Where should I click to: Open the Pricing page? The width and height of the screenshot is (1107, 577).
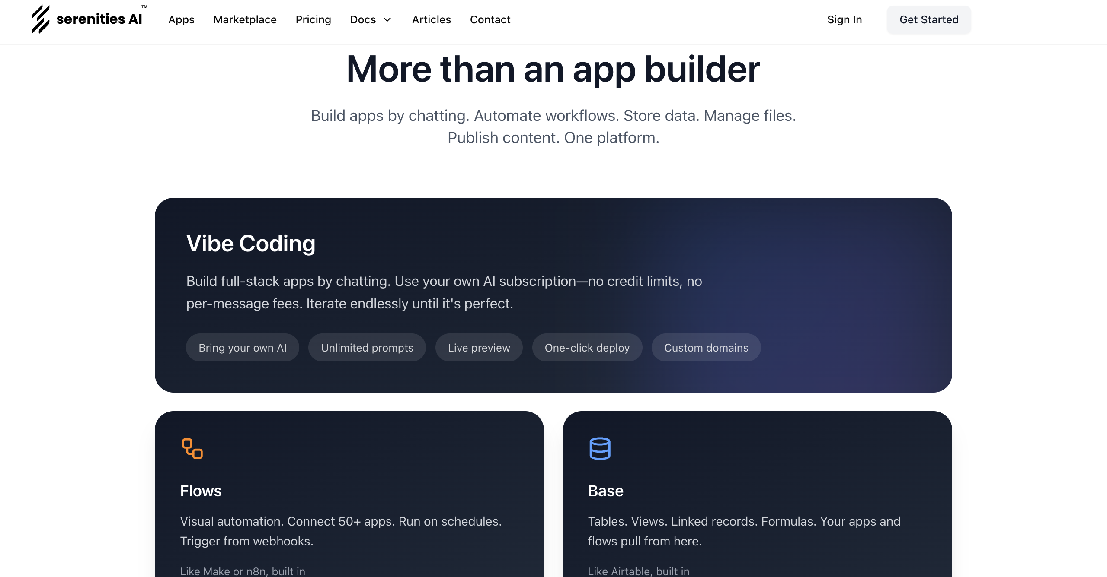pyautogui.click(x=313, y=20)
